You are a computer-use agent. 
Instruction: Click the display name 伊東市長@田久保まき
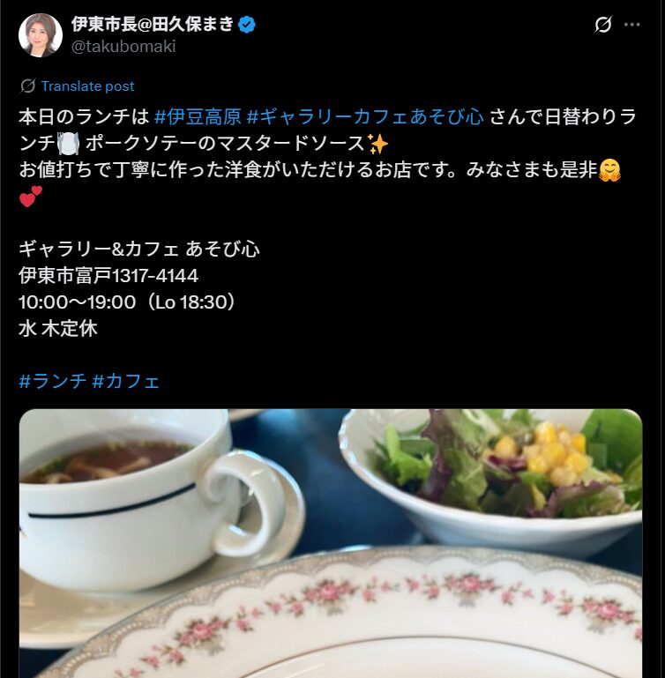click(x=153, y=24)
